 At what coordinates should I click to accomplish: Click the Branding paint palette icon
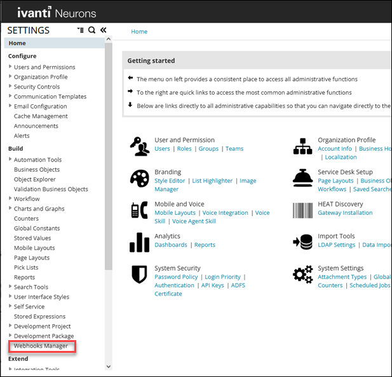[x=139, y=177]
